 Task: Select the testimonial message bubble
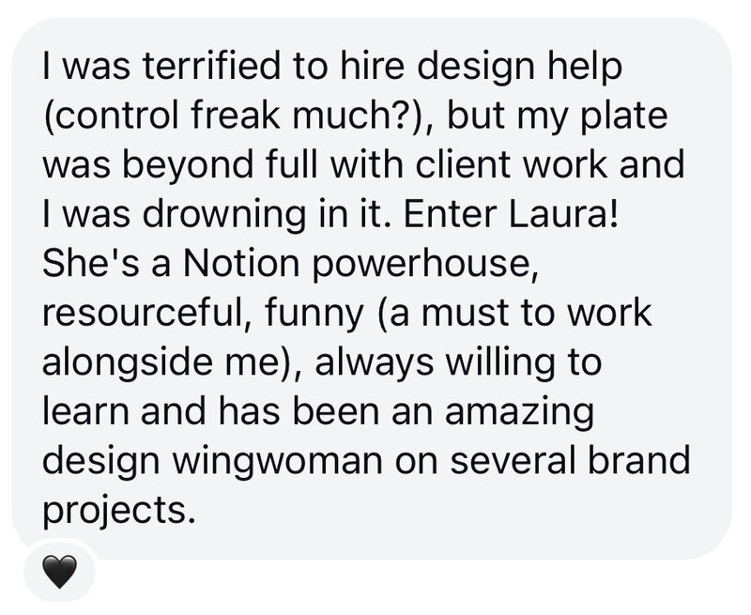(372, 289)
